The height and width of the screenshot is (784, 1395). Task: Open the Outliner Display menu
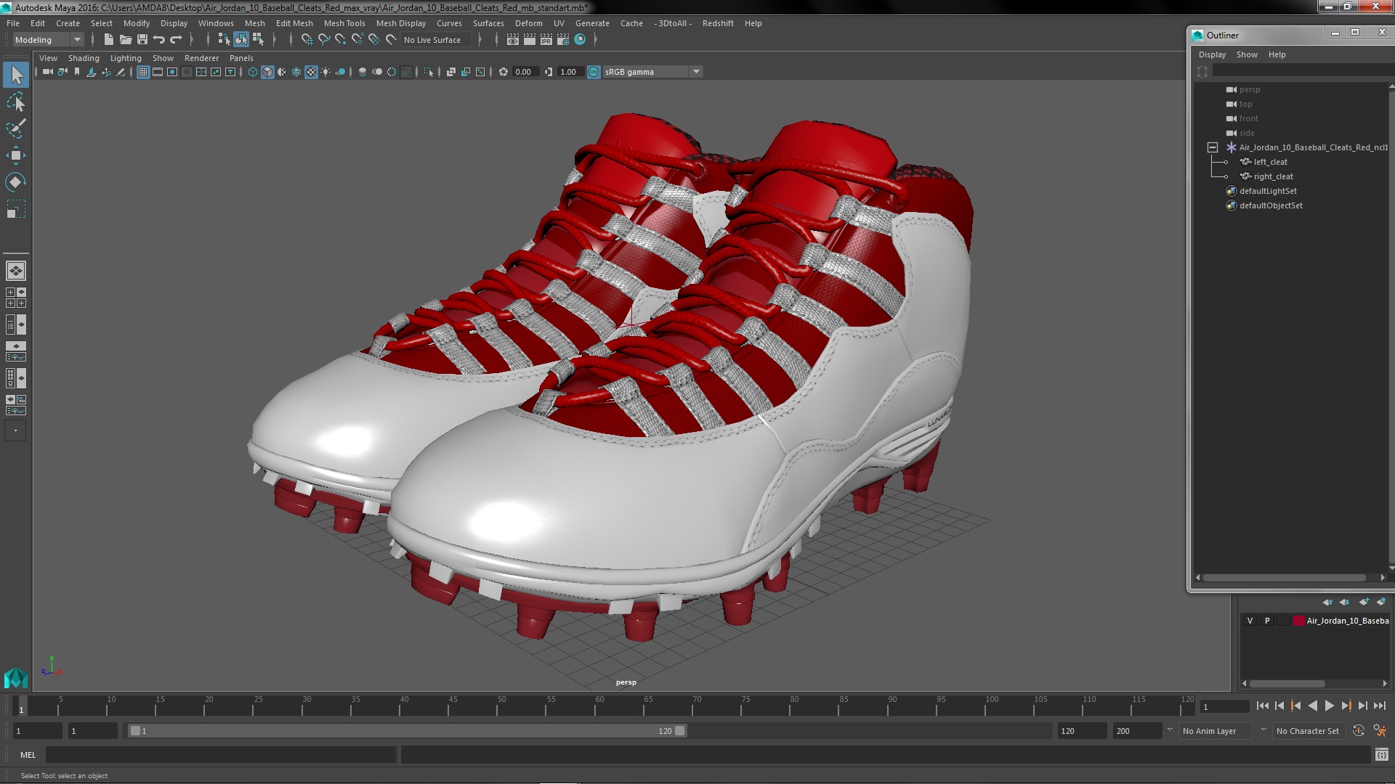(1212, 54)
